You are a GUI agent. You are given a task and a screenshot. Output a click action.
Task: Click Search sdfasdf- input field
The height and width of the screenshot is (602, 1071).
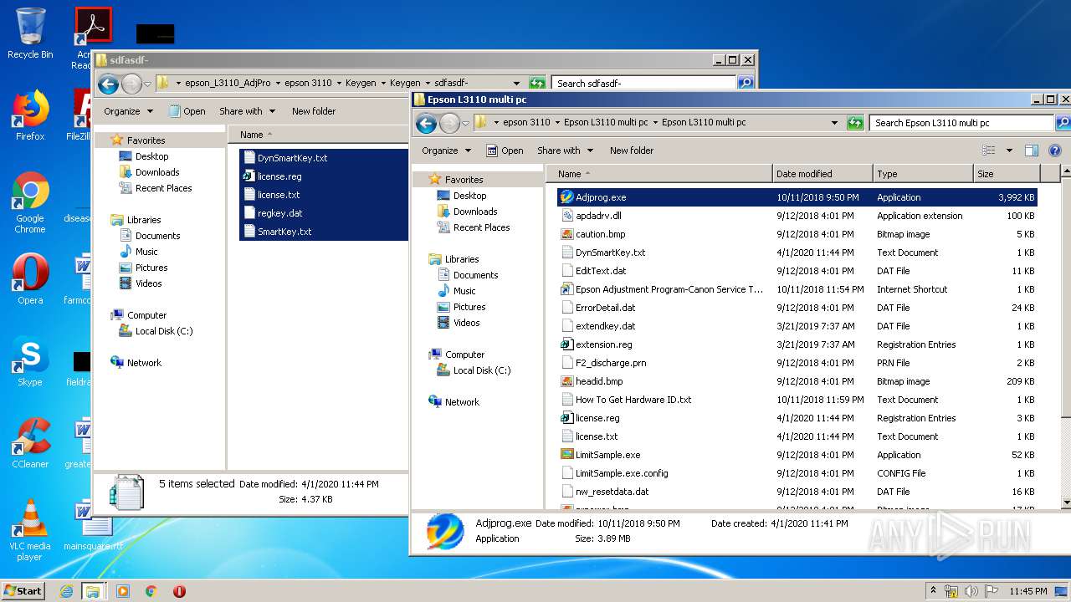pyautogui.click(x=643, y=83)
